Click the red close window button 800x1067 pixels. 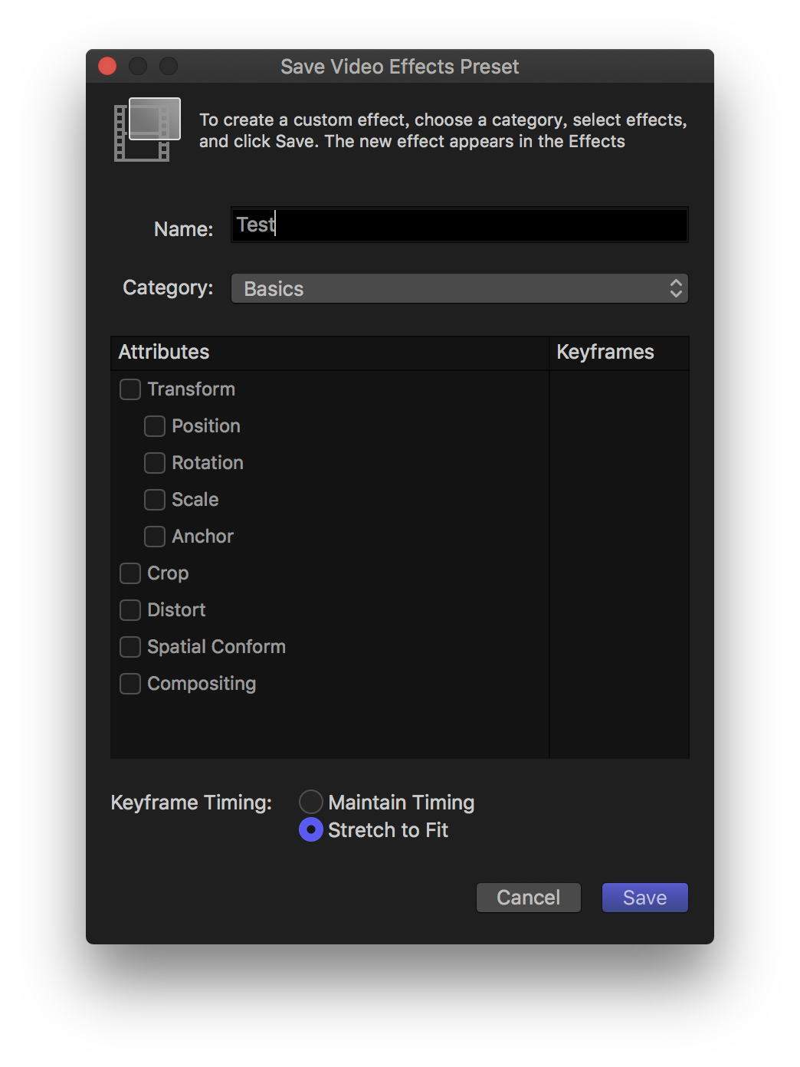[107, 67]
